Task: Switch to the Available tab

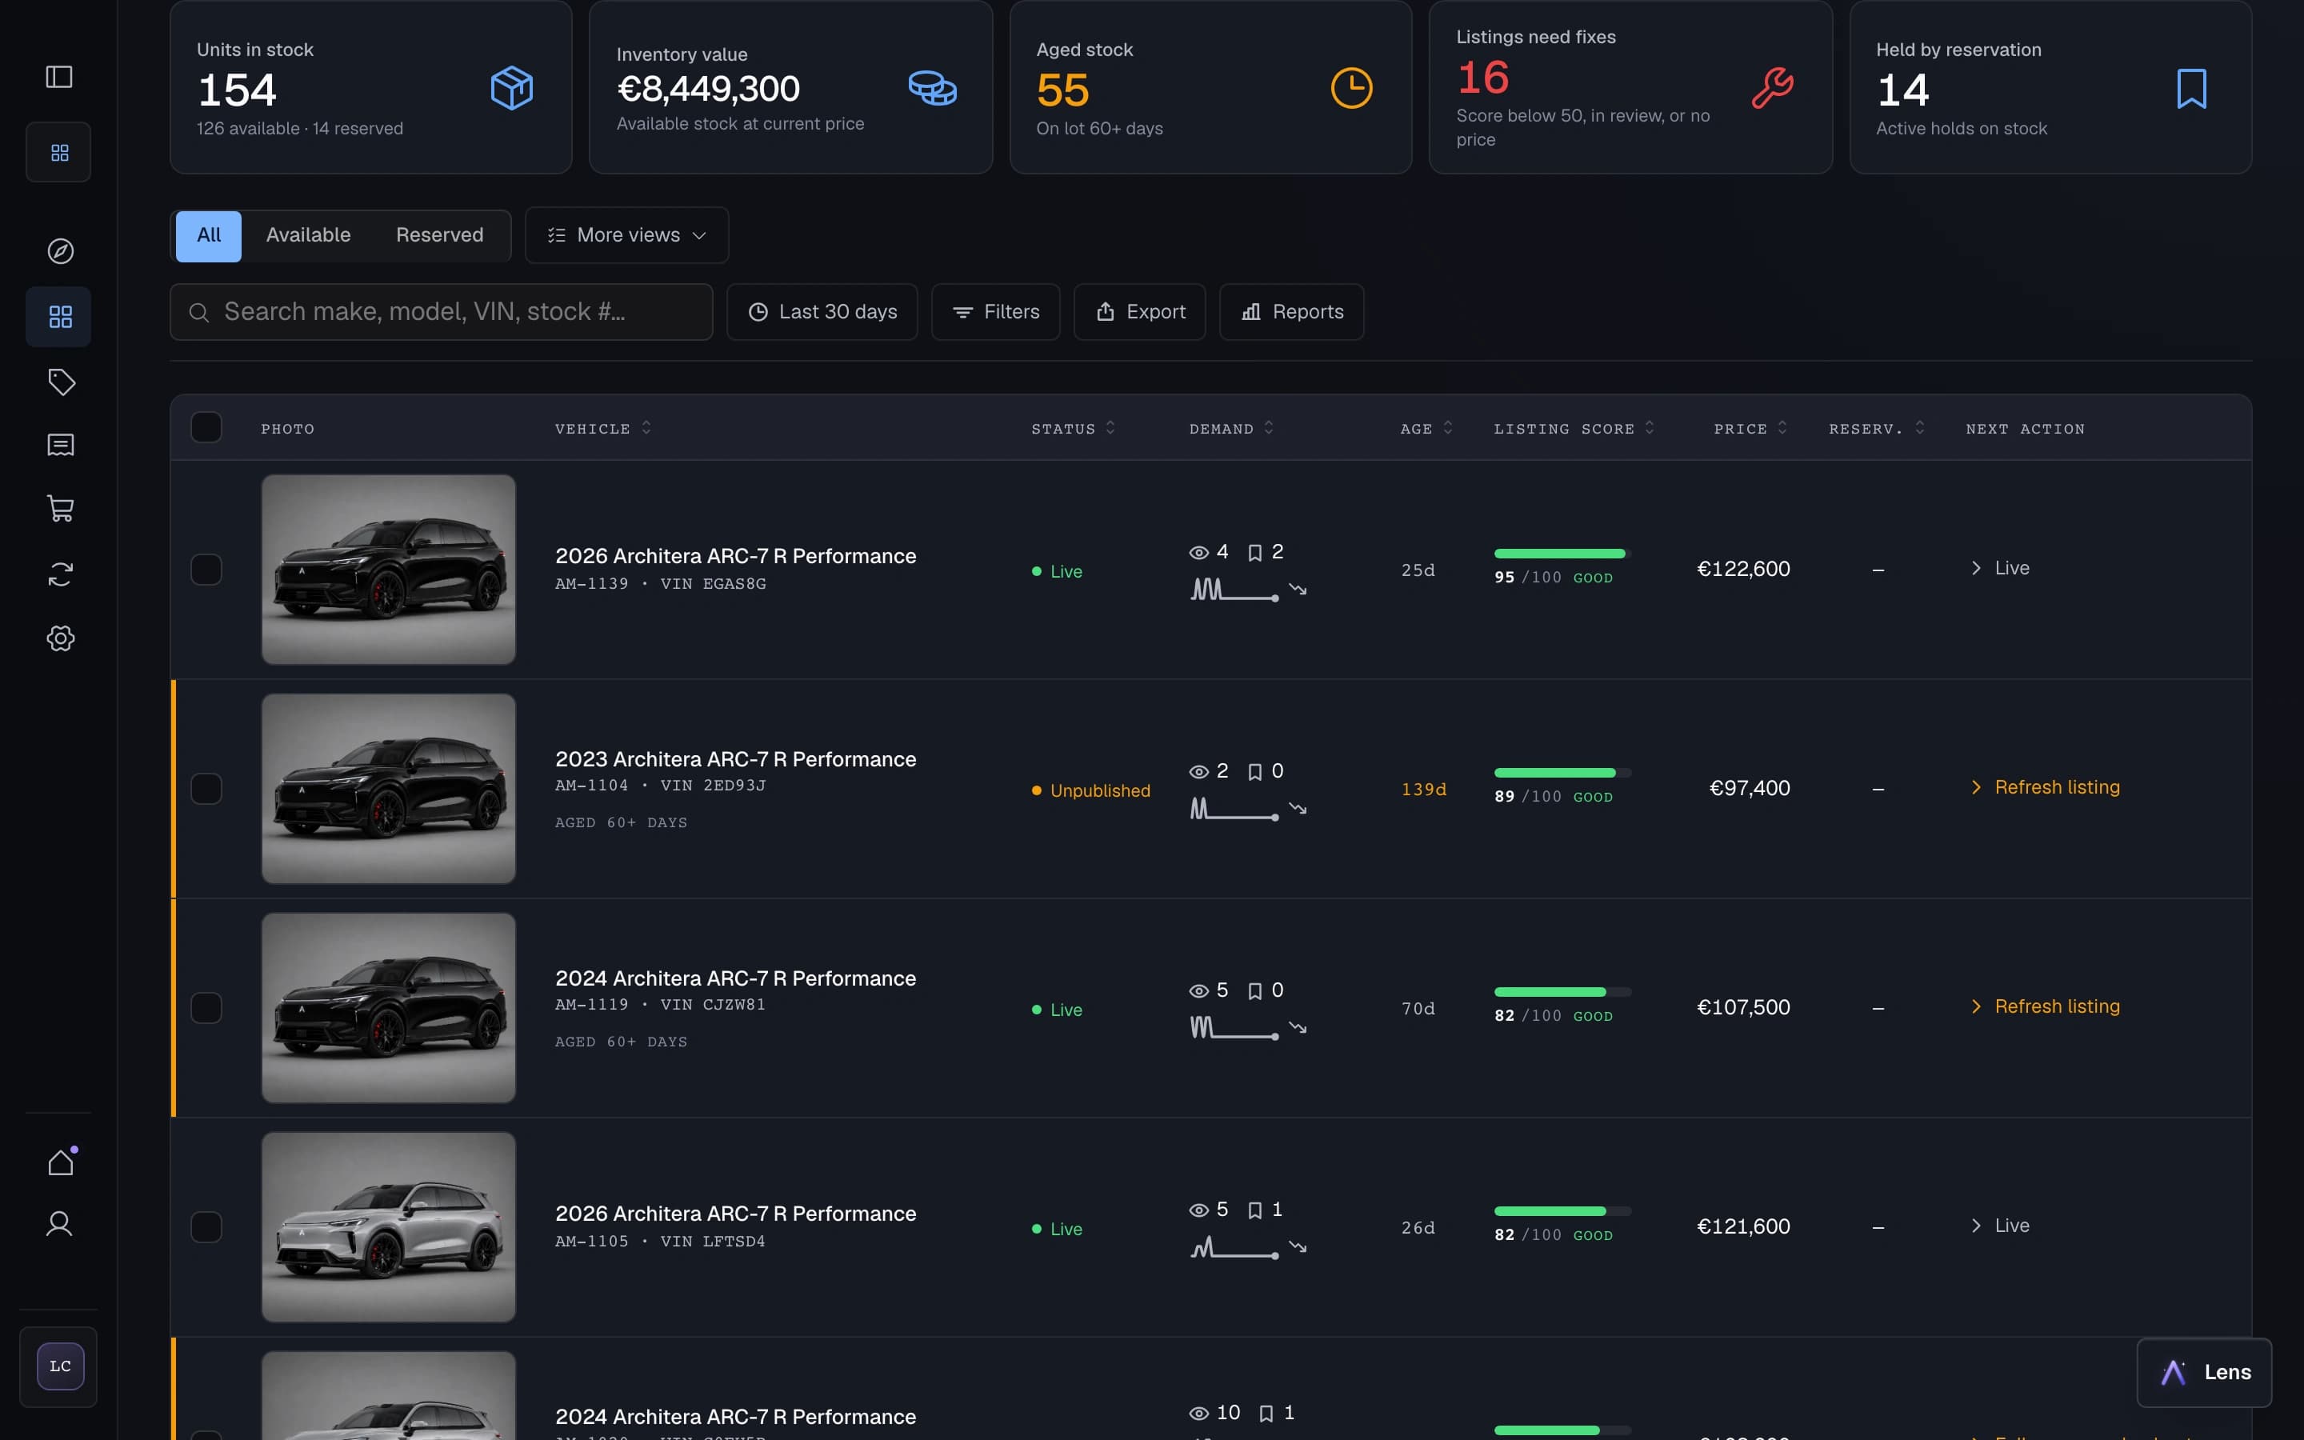Action: tap(309, 235)
